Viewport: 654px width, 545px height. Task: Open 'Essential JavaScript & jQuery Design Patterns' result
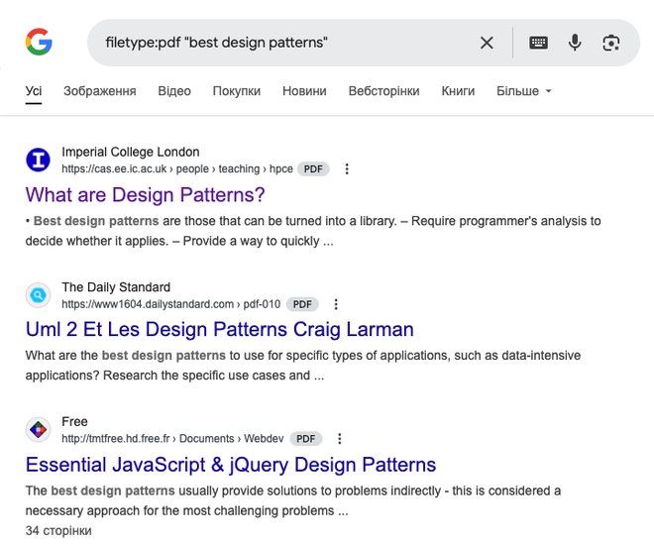point(231,465)
